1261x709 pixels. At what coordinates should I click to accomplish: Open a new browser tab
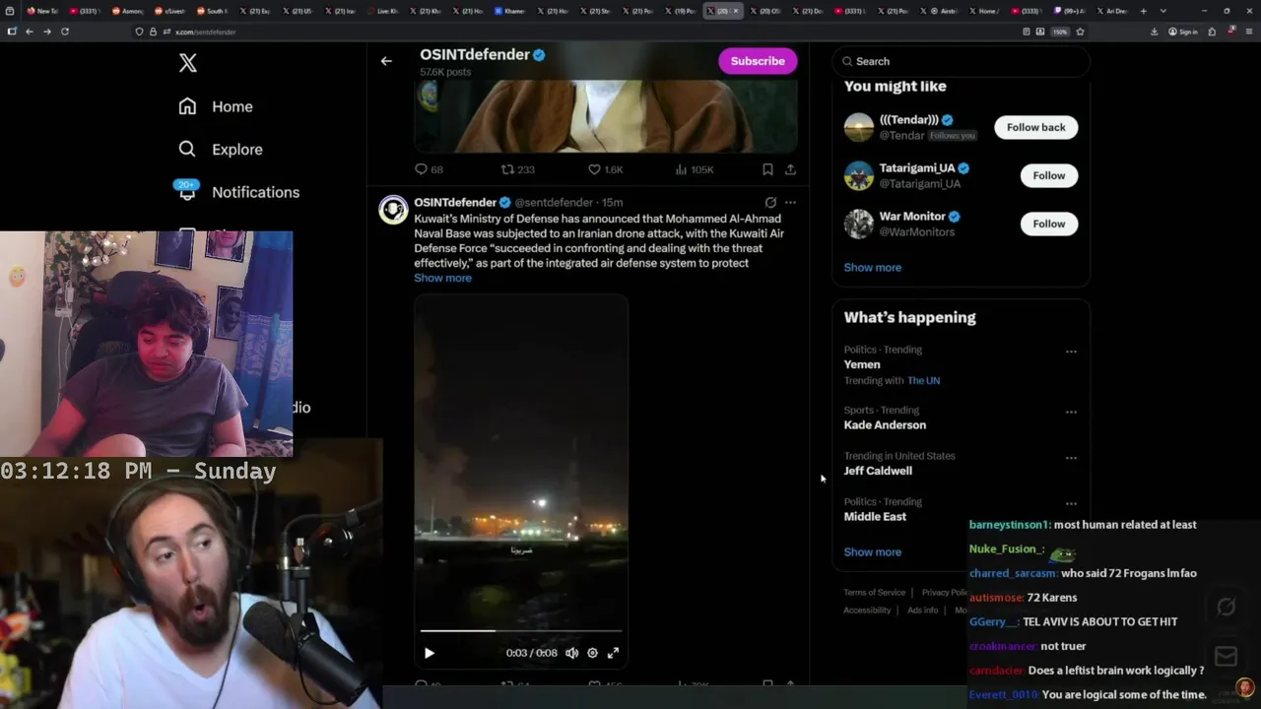coord(1143,11)
